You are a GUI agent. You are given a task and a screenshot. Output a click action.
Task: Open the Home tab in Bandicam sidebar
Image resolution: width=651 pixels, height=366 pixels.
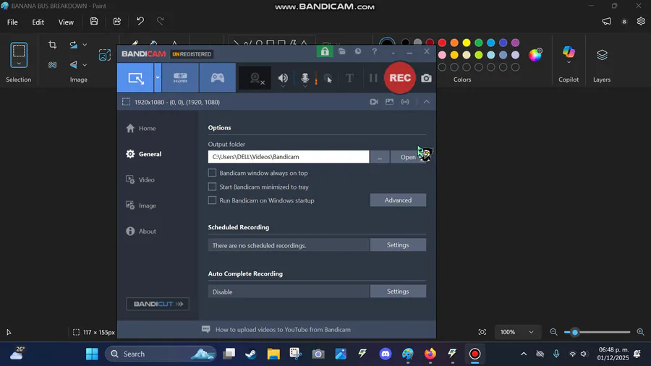tap(141, 128)
